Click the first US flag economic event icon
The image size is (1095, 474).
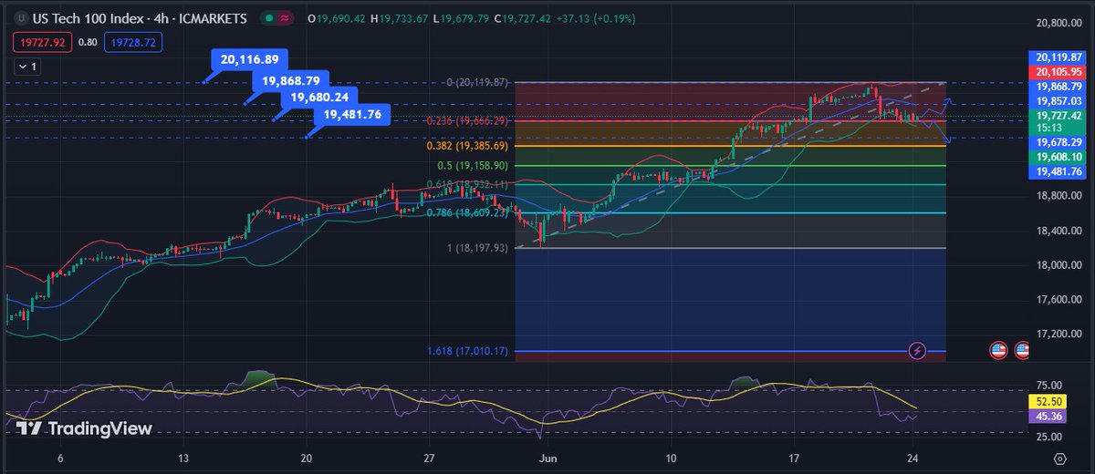(998, 350)
